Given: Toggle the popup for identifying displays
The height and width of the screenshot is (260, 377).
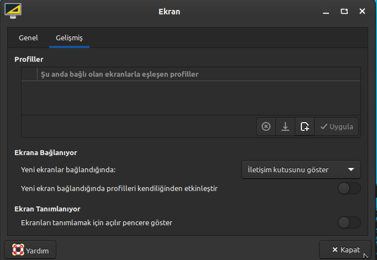Looking at the screenshot, I should point(349,222).
